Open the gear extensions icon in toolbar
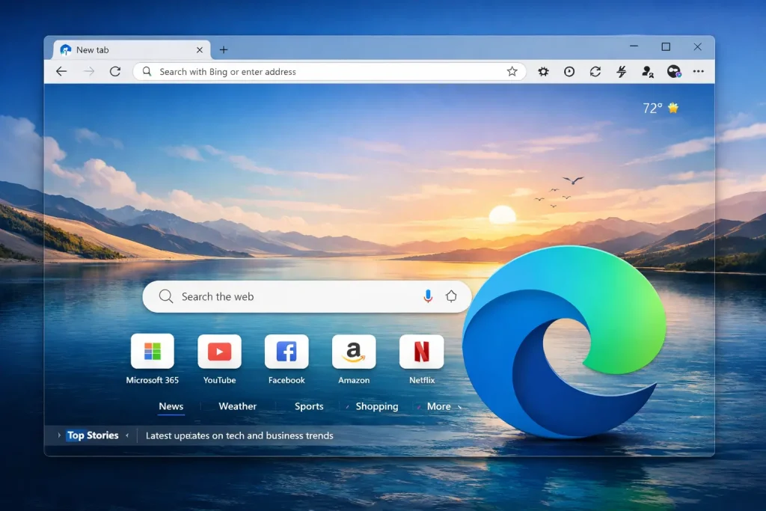Screen dimensions: 766x511 543,72
